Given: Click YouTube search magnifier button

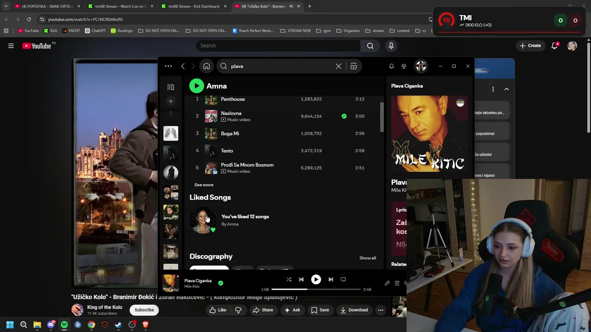Looking at the screenshot, I should click(x=370, y=46).
